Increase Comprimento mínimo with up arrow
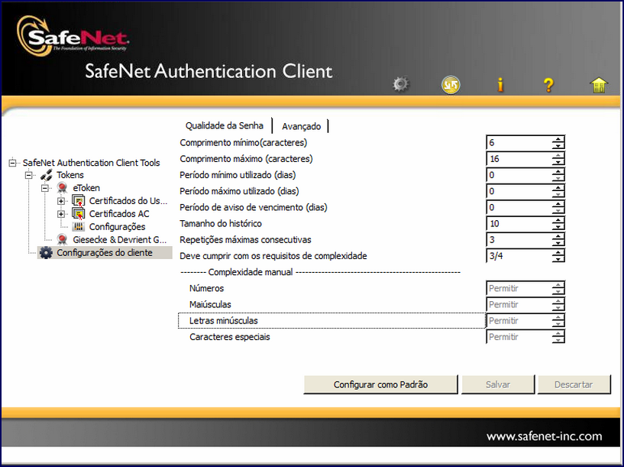 tap(558, 139)
